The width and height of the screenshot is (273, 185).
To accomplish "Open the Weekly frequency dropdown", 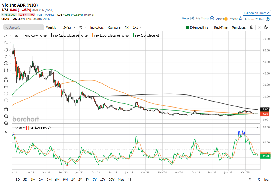I will (x=53, y=27).
